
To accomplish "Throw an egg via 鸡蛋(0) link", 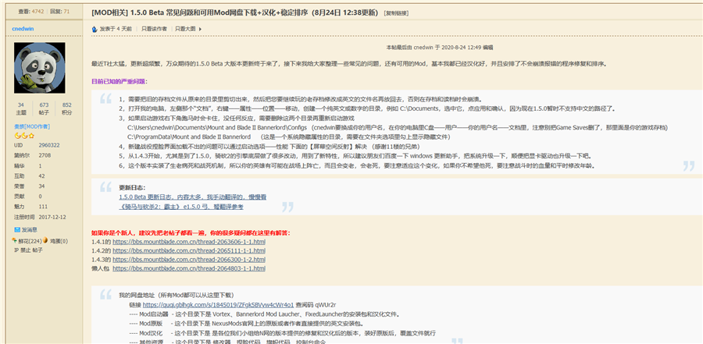I will (x=59, y=241).
